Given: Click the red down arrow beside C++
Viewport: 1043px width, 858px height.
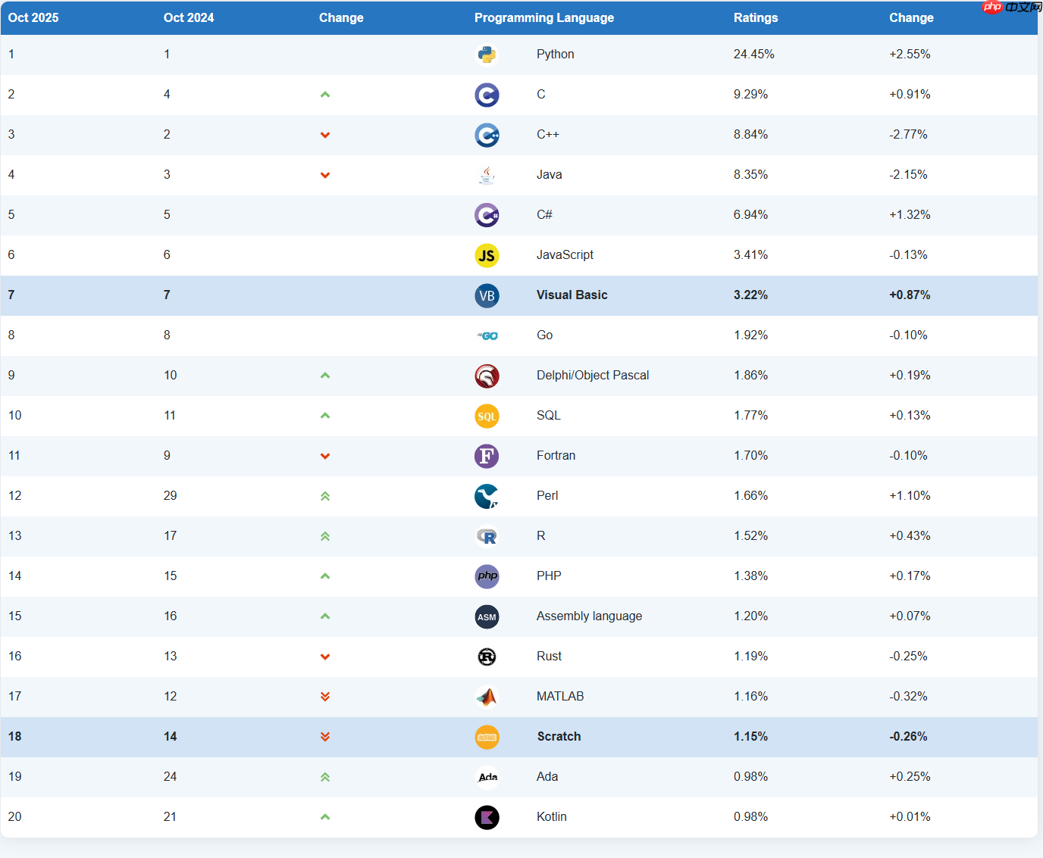Looking at the screenshot, I should (325, 135).
